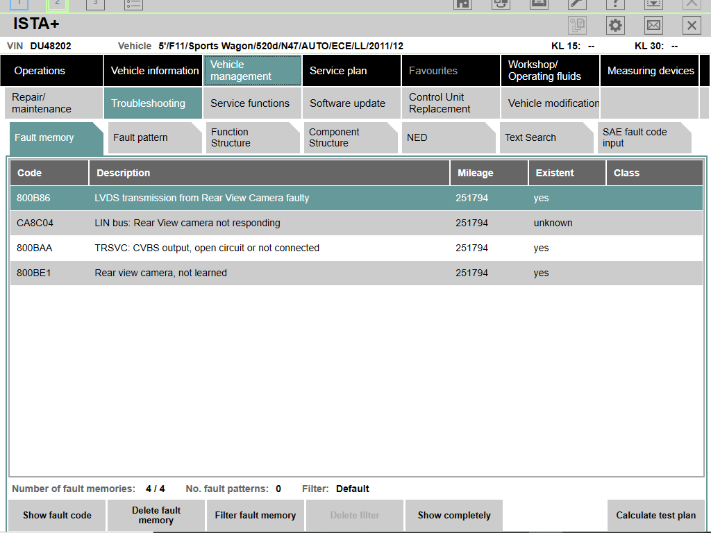Click 'LVDS transmission from Rear View Camera faulty'

tap(202, 198)
